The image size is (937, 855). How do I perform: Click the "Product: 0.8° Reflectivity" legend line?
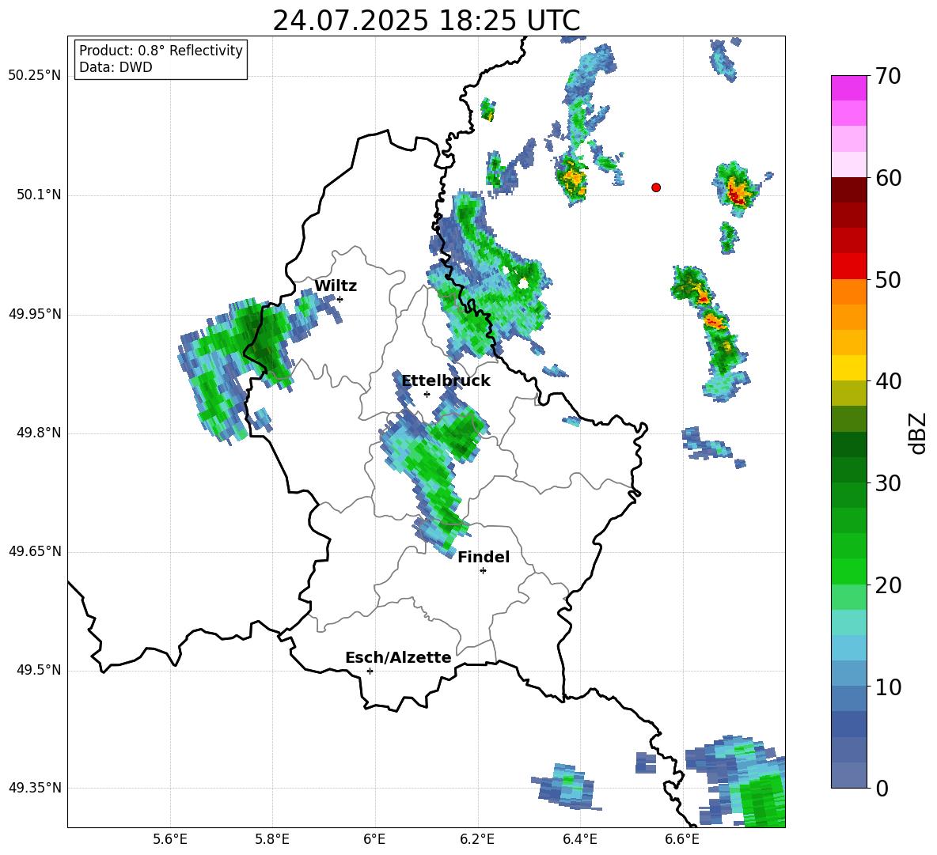(161, 51)
